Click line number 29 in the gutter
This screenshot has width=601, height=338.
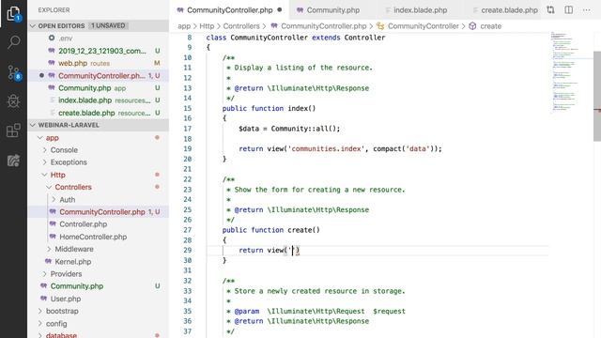[x=188, y=251]
